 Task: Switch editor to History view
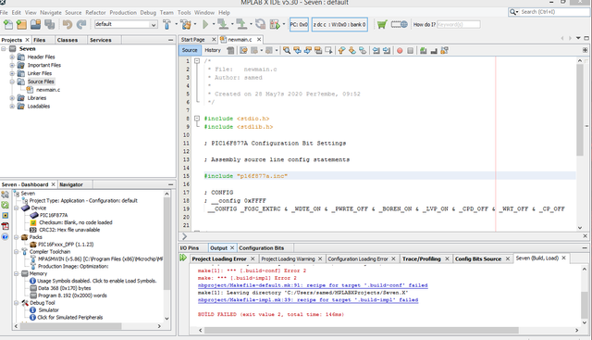pyautogui.click(x=213, y=50)
